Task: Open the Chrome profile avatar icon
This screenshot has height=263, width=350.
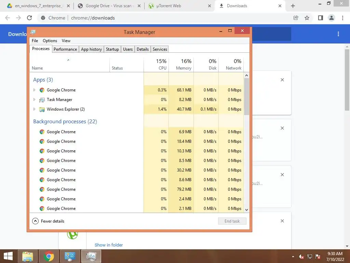Action: click(332, 18)
